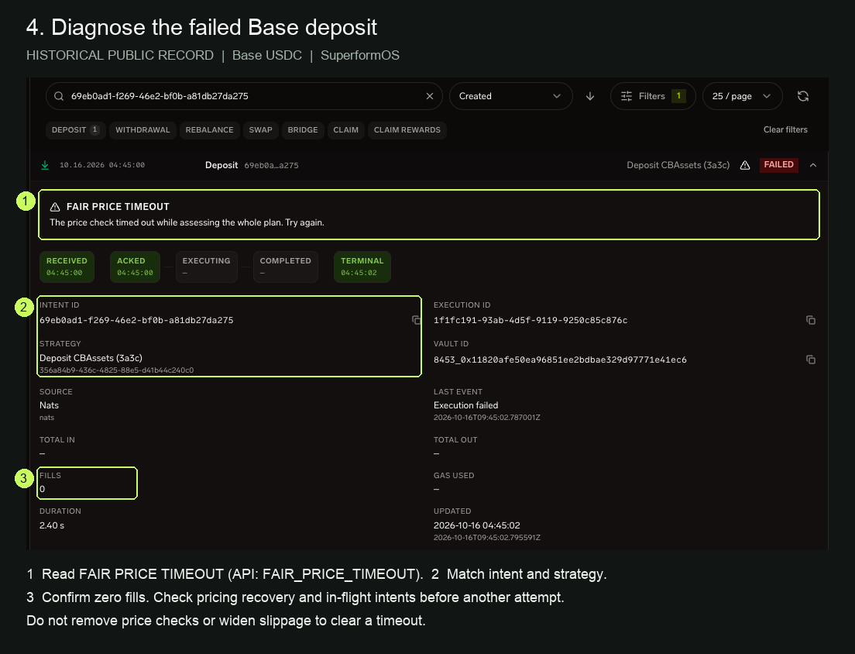Click Last Event Execution failed text
Screen dimensions: 855x654
coord(465,405)
